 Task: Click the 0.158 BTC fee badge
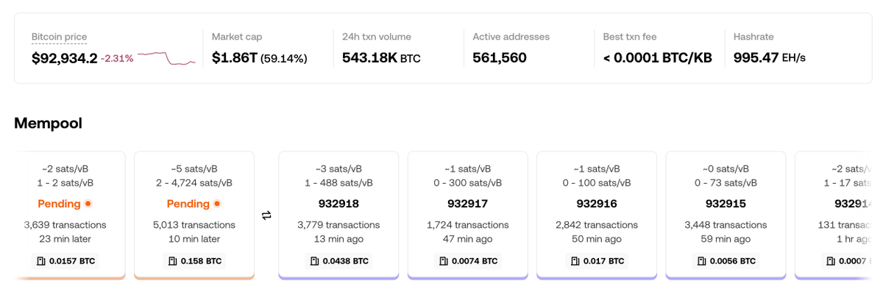click(194, 261)
